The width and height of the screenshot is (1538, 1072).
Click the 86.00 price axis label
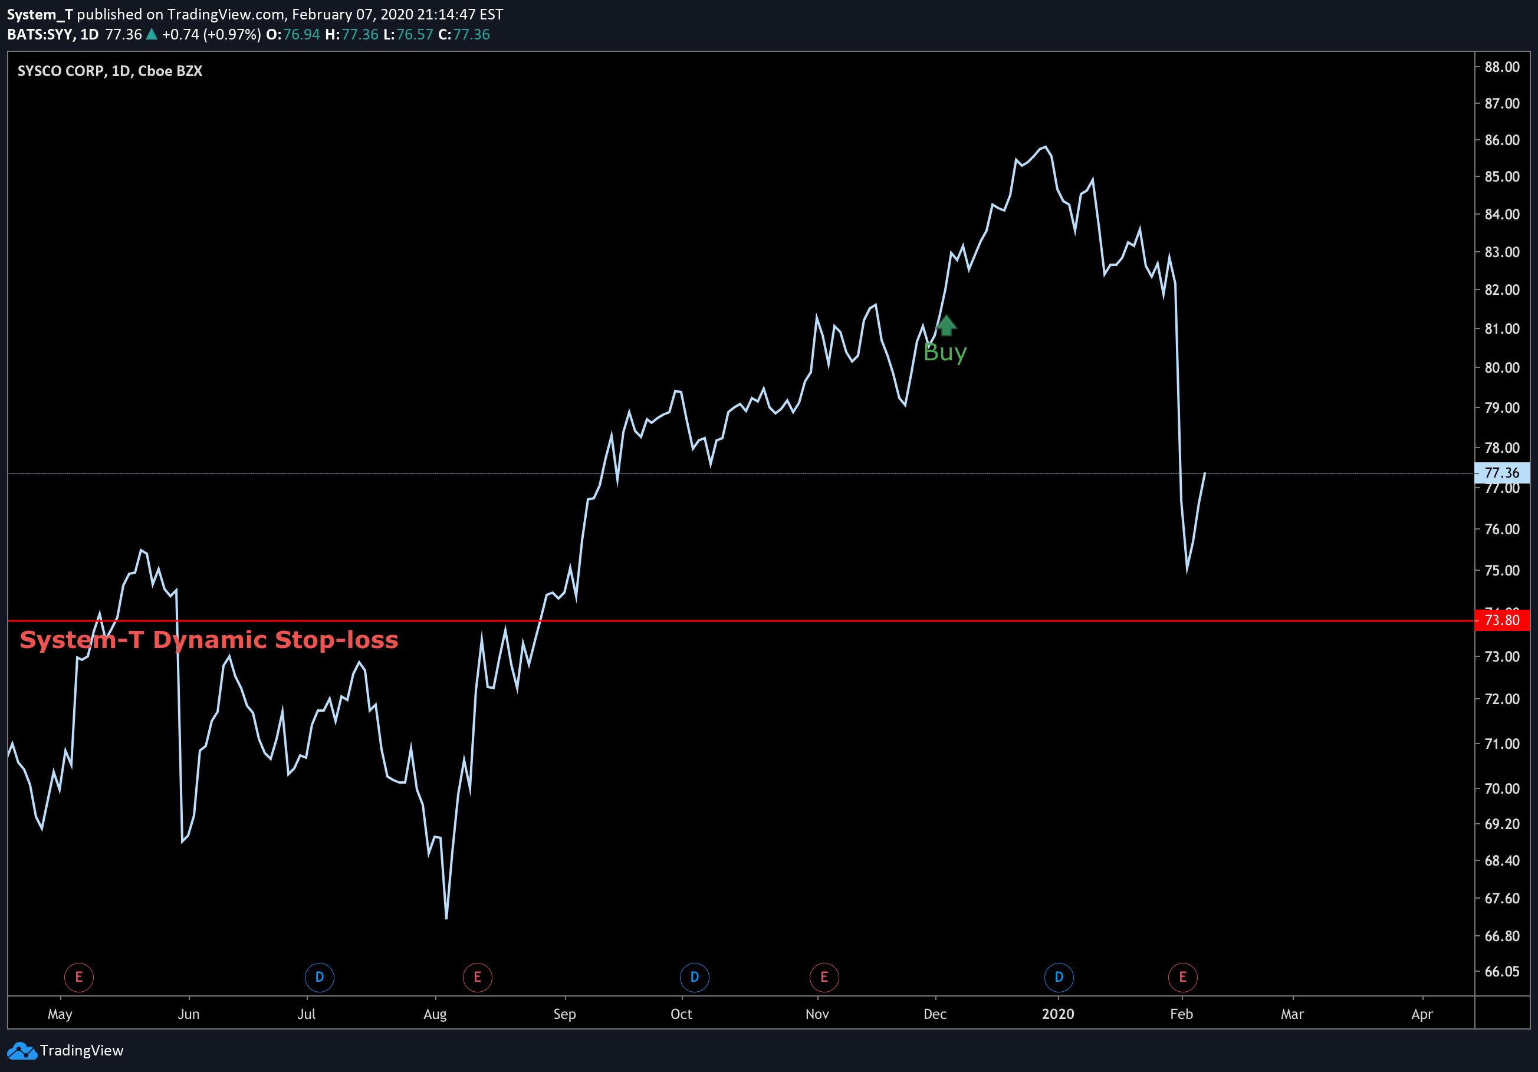click(x=1502, y=140)
